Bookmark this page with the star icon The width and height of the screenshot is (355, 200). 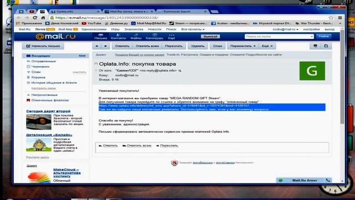pyautogui.click(x=331, y=17)
